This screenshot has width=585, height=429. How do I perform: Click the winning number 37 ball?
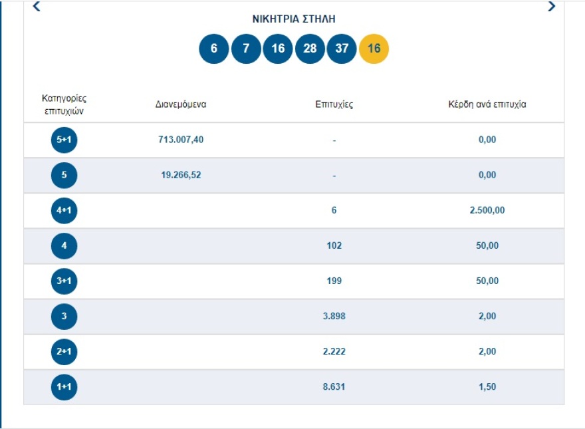click(x=342, y=49)
